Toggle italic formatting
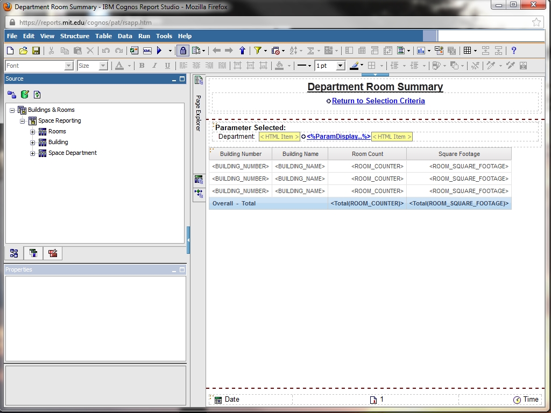This screenshot has width=551, height=413. pyautogui.click(x=155, y=66)
